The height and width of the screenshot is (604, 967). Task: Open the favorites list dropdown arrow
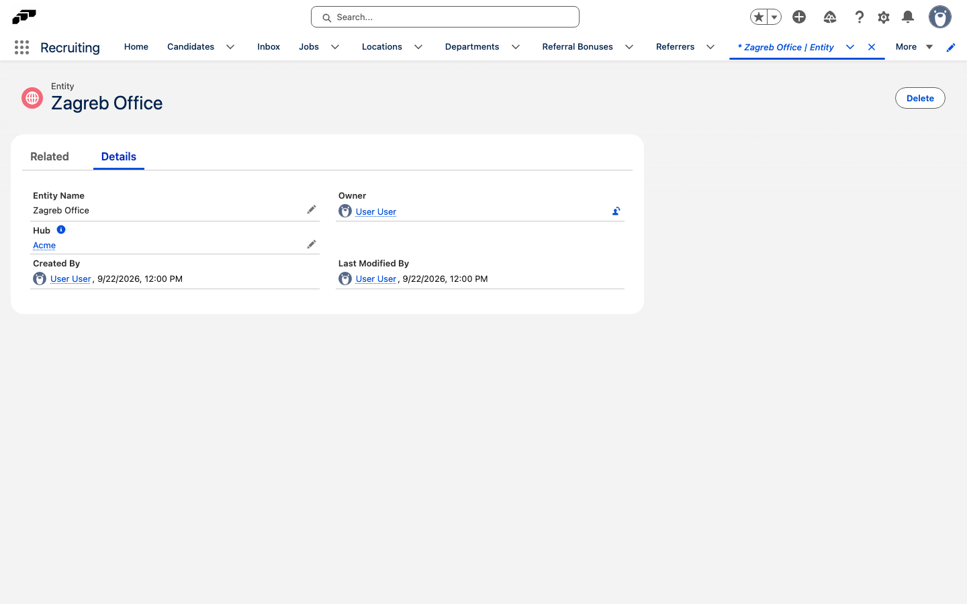[774, 17]
